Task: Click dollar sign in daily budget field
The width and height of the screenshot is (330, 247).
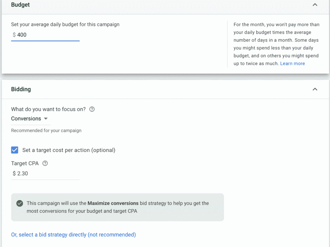Action: click(x=14, y=35)
